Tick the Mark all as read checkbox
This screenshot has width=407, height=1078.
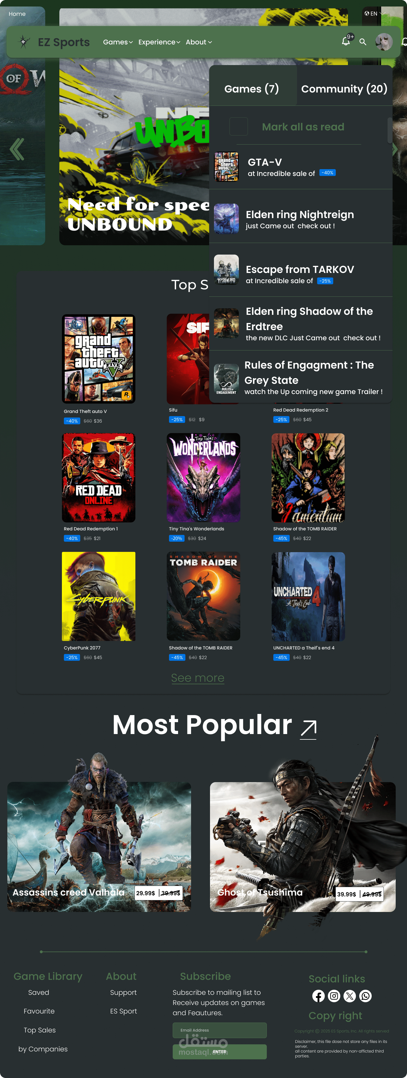pos(239,126)
